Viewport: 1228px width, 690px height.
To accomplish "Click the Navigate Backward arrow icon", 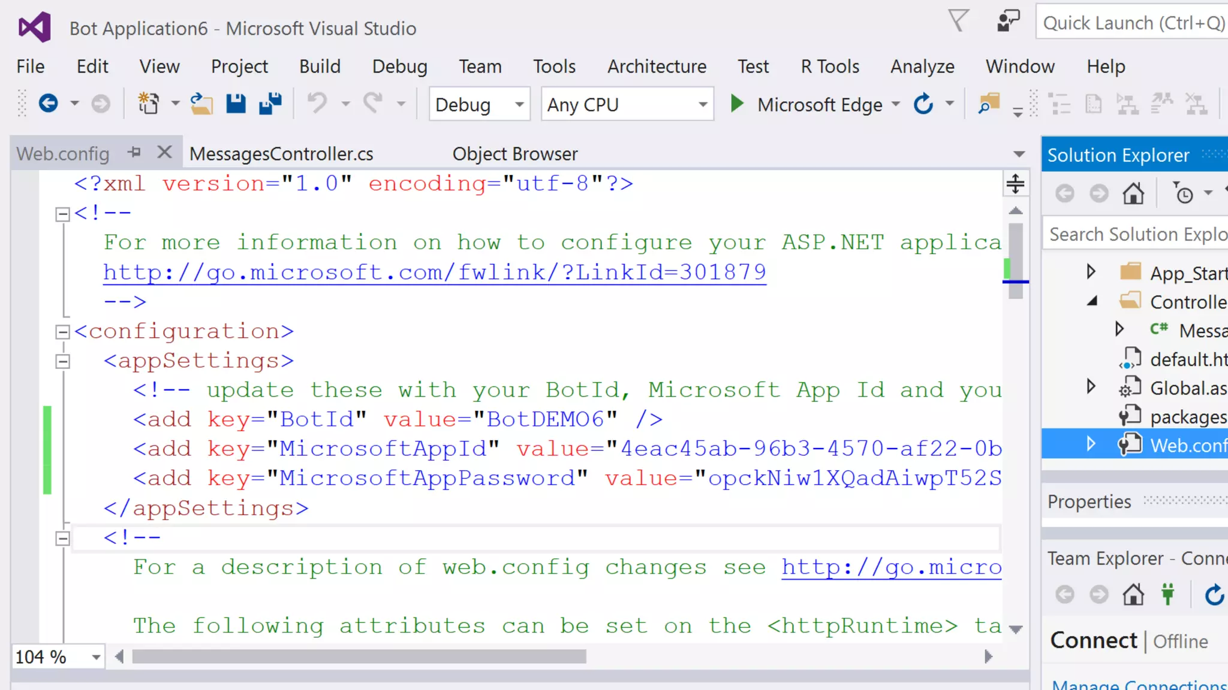I will coord(48,104).
